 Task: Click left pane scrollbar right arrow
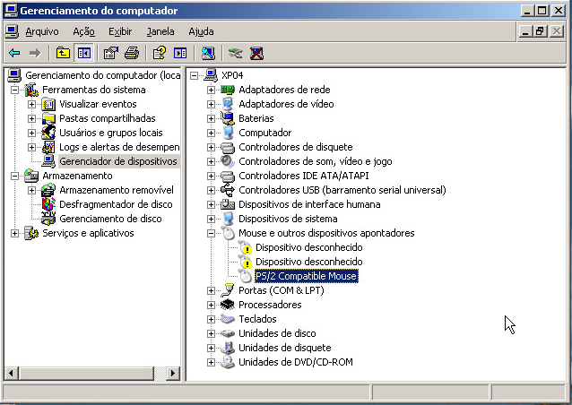coord(172,373)
